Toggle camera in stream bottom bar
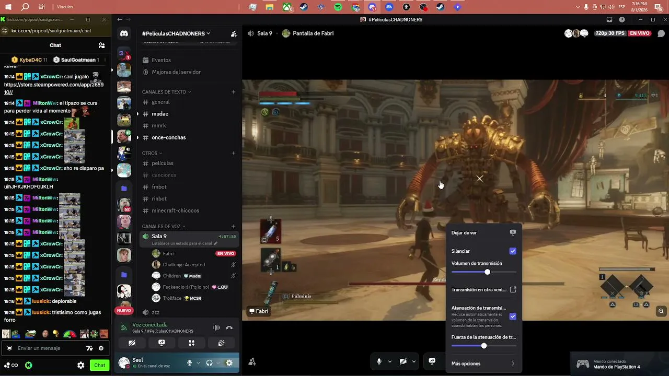669x376 pixels. pos(403,361)
